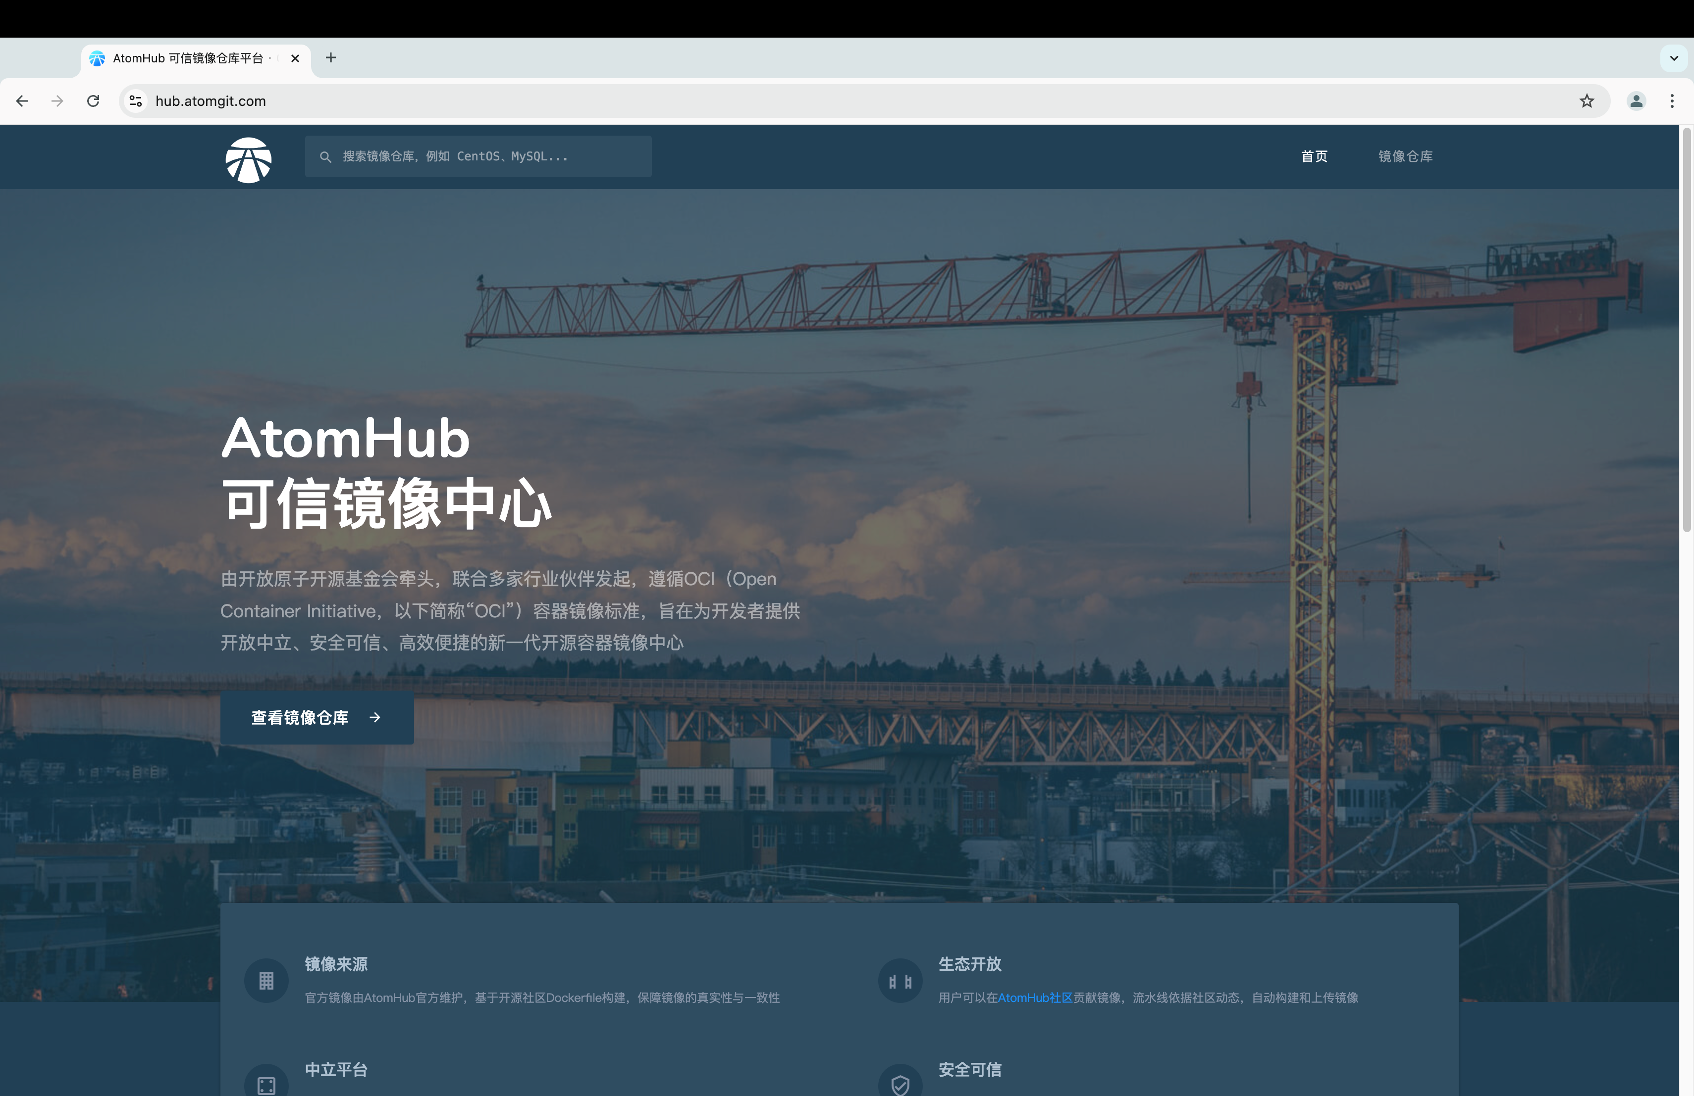Open the tab search chevron at top right

(1673, 57)
